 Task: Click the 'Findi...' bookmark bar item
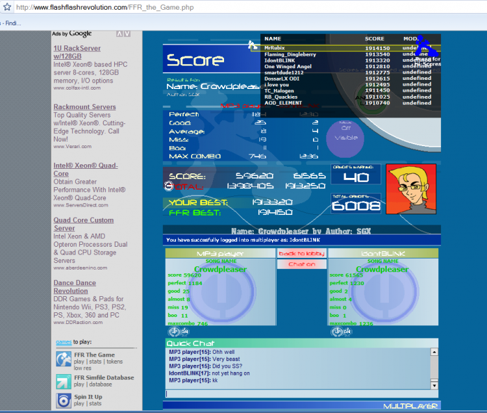(x=13, y=23)
